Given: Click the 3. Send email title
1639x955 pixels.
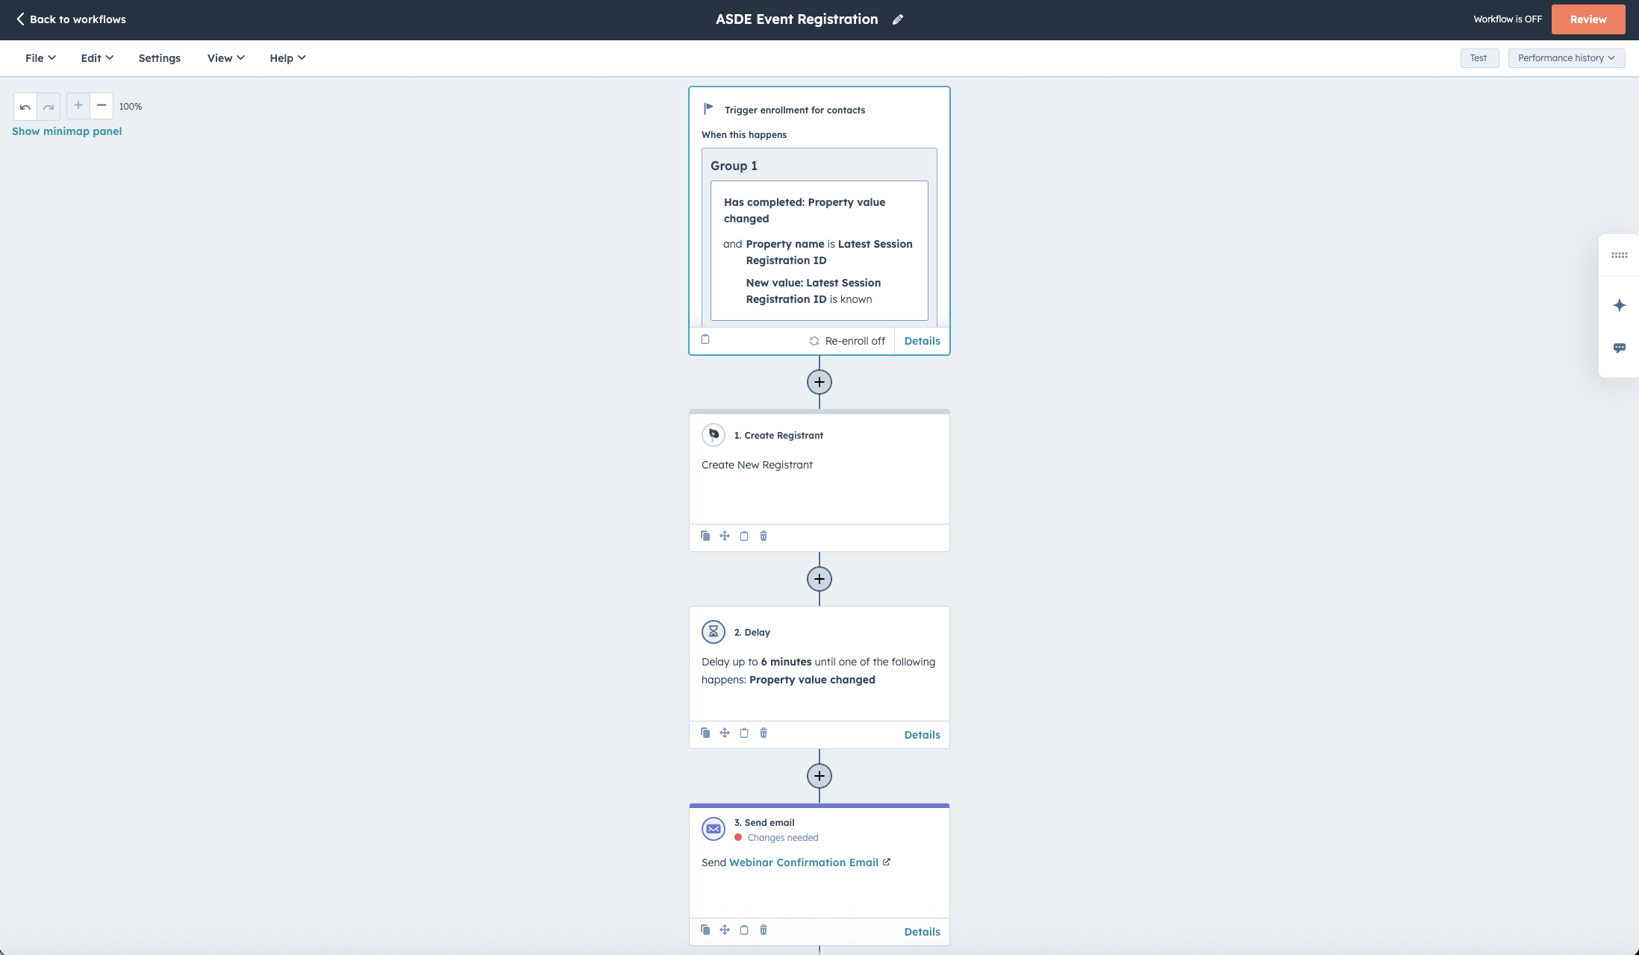Looking at the screenshot, I should [x=764, y=823].
